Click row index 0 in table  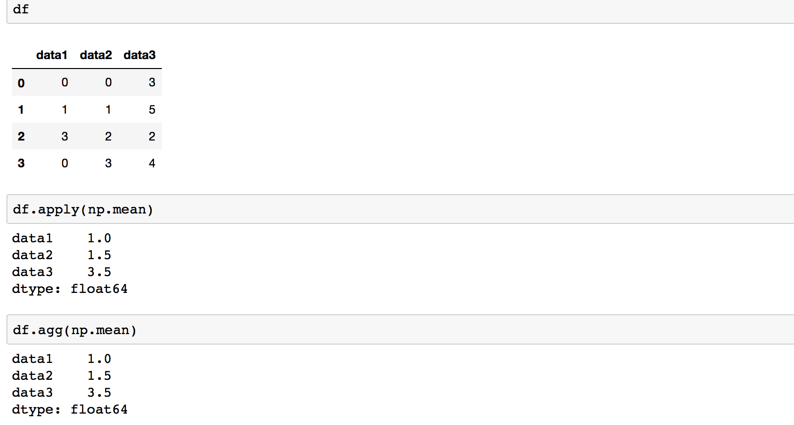point(21,83)
